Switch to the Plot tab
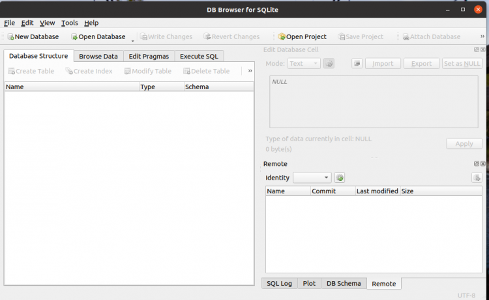This screenshot has width=489, height=300. click(309, 284)
